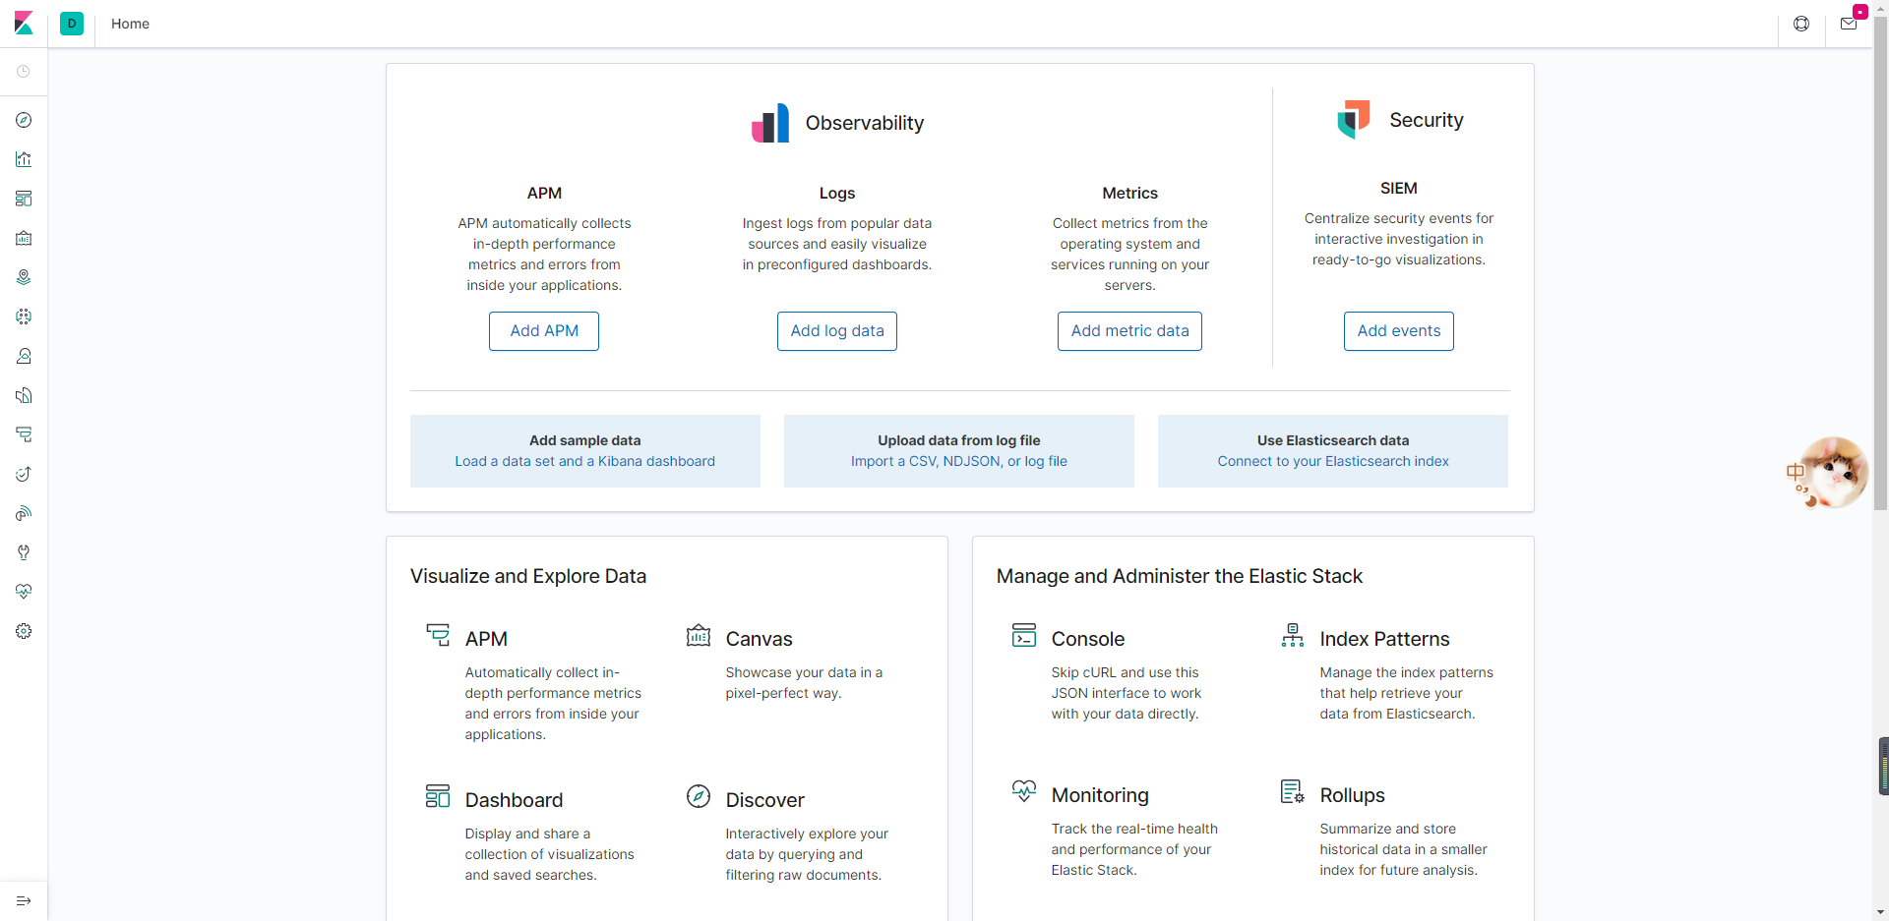
Task: Open the newsfeed mail icon in header
Action: pos(1849,24)
